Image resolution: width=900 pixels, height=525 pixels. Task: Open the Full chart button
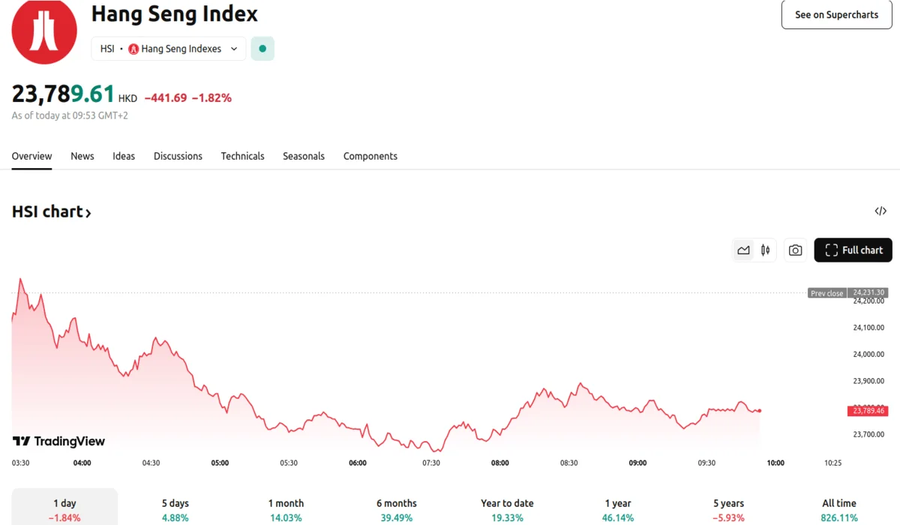[x=853, y=250]
